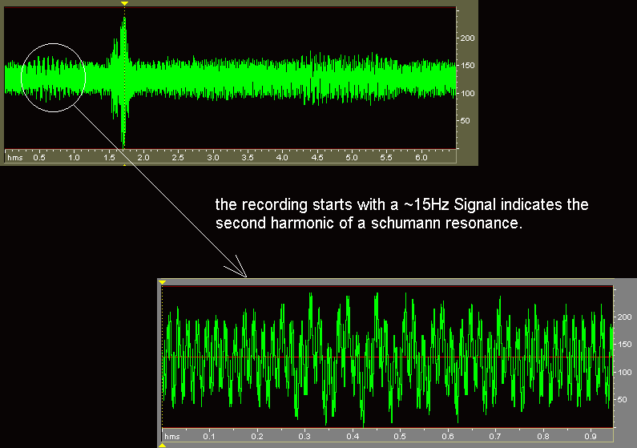Click 0.1 on the lower time ruler
The image size is (637, 448).
click(x=209, y=437)
